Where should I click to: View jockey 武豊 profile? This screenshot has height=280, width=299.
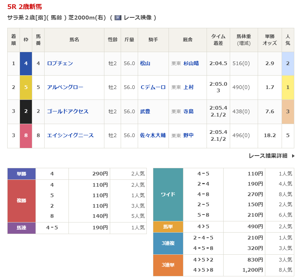pyautogui.click(x=145, y=111)
